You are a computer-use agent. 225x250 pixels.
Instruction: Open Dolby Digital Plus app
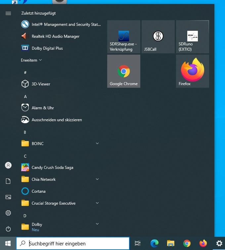(x=42, y=48)
